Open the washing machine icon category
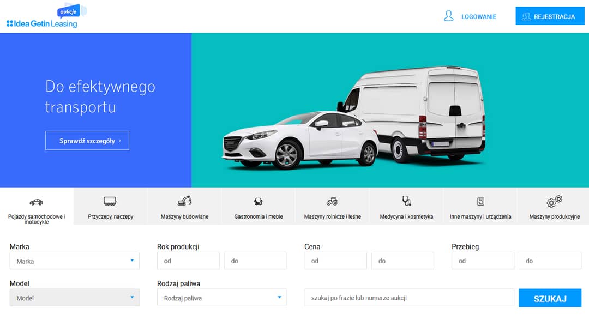 click(x=480, y=202)
